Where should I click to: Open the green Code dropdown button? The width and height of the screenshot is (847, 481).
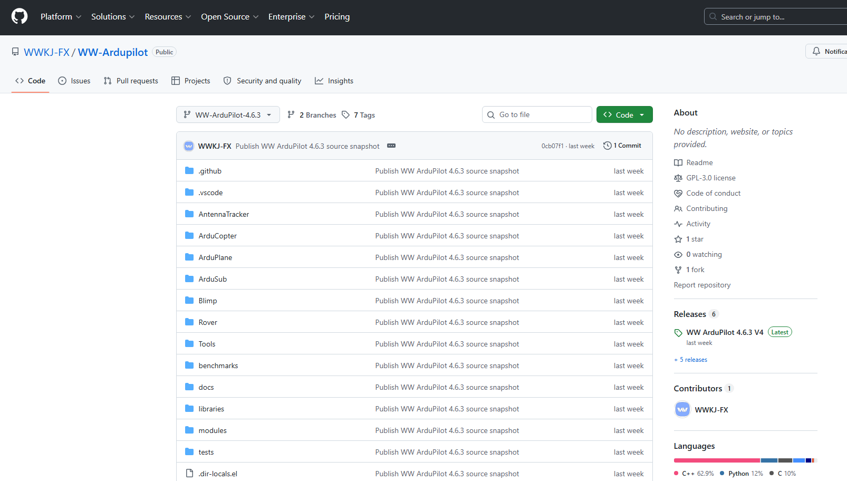pos(624,114)
